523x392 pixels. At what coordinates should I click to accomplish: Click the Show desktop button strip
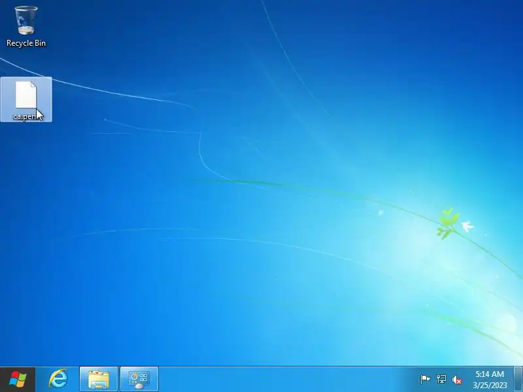pyautogui.click(x=518, y=380)
